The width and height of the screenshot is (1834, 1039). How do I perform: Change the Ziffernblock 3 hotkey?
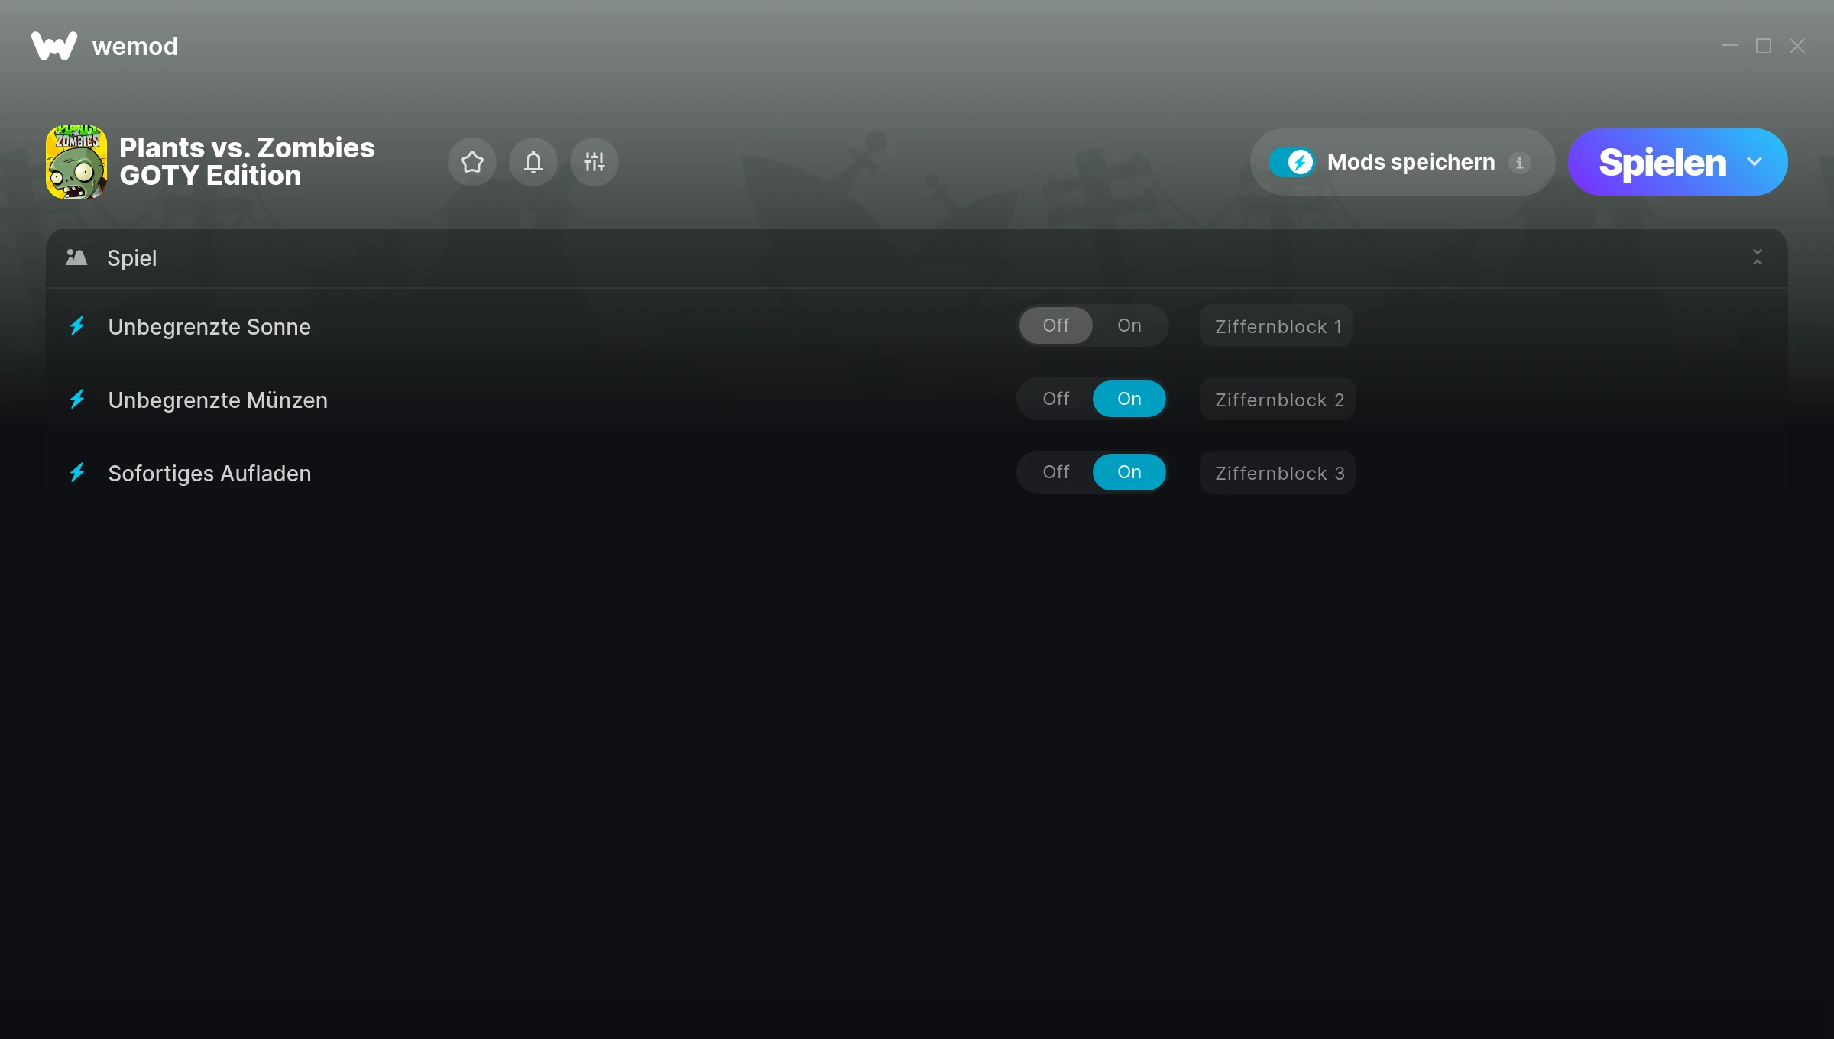tap(1278, 473)
